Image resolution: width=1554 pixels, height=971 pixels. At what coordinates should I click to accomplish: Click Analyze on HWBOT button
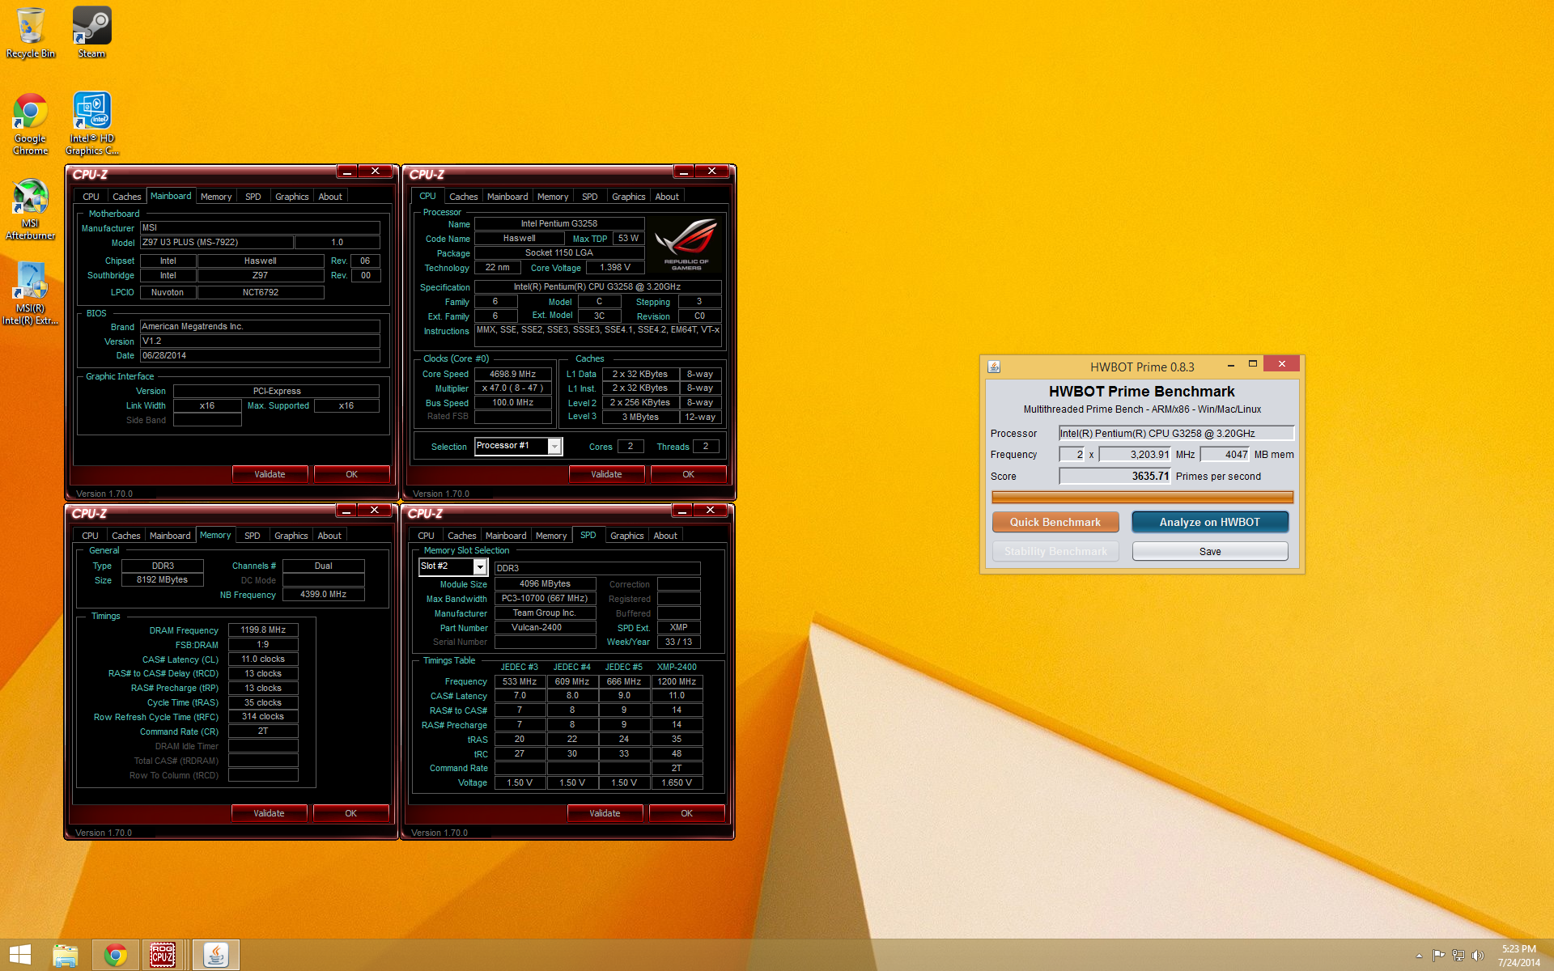1210,522
